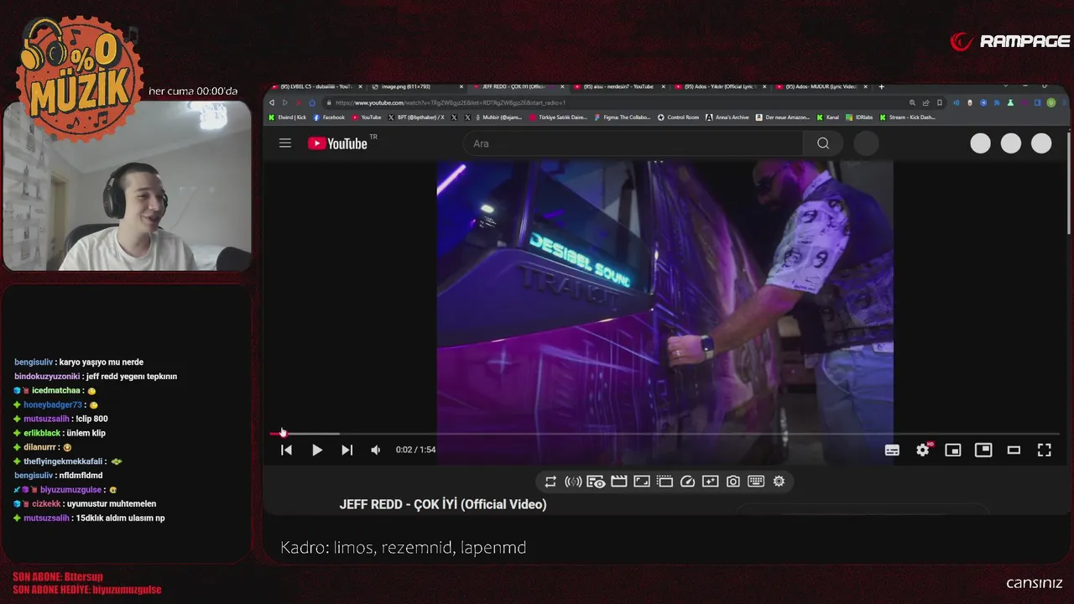The image size is (1074, 604).
Task: Click chat username 'bindokuzyuzoniki'
Action: click(47, 377)
